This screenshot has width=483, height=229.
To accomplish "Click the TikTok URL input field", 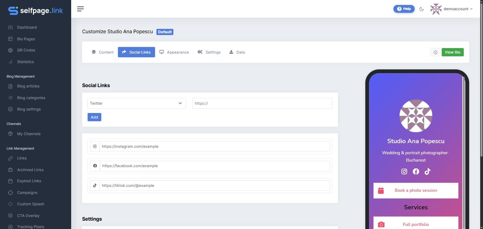I will click(x=215, y=186).
